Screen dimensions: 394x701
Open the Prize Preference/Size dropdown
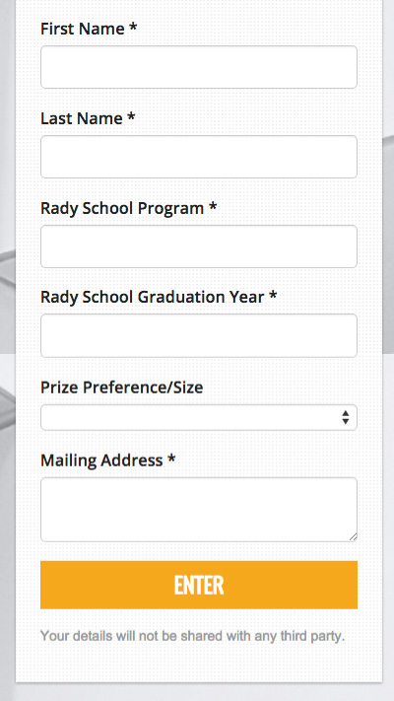(x=199, y=418)
